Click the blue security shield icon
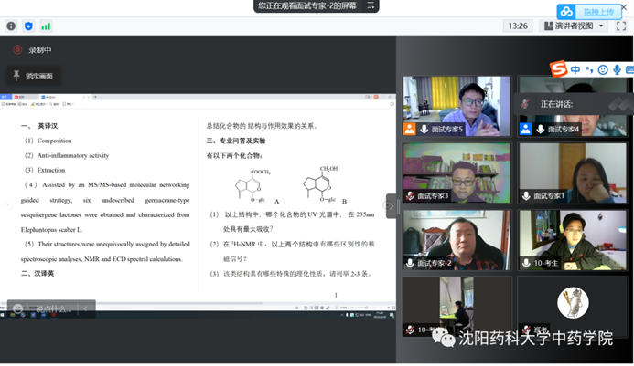 point(28,26)
